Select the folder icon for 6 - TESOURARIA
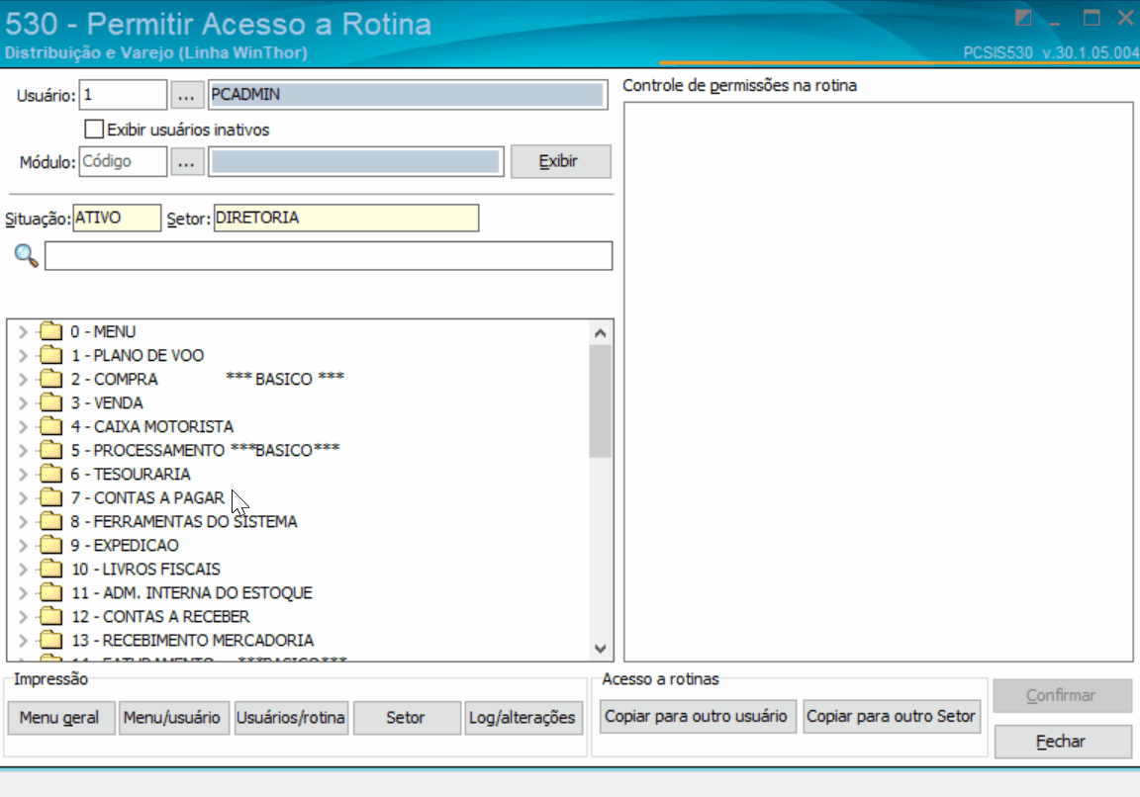Screen dimensions: 1140x797 coord(50,474)
